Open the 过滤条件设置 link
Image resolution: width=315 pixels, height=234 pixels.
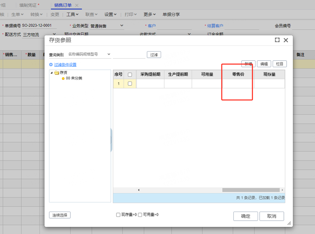[x=65, y=64]
